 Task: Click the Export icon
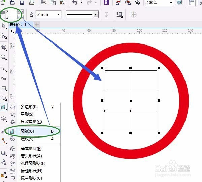(x=128, y=2)
